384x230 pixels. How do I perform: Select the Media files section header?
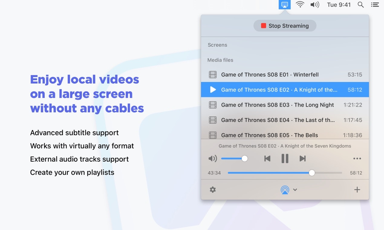coord(220,60)
